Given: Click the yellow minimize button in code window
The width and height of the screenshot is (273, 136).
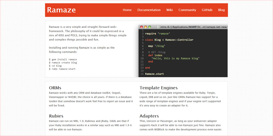Looking at the screenshot, I should pos(146,27).
